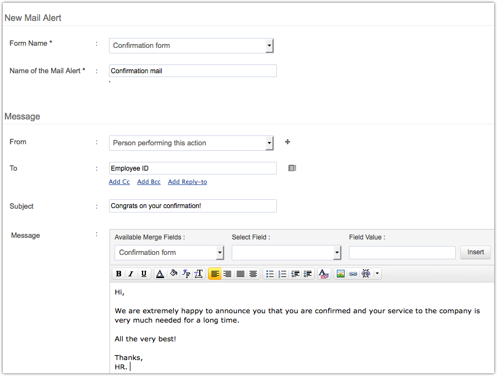Apply bold formatting in the message editor

click(118, 274)
